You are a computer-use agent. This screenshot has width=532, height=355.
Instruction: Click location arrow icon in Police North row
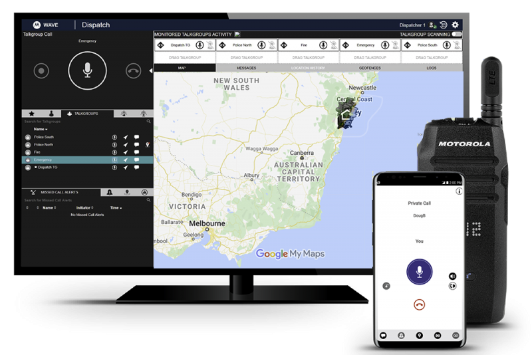(x=126, y=145)
